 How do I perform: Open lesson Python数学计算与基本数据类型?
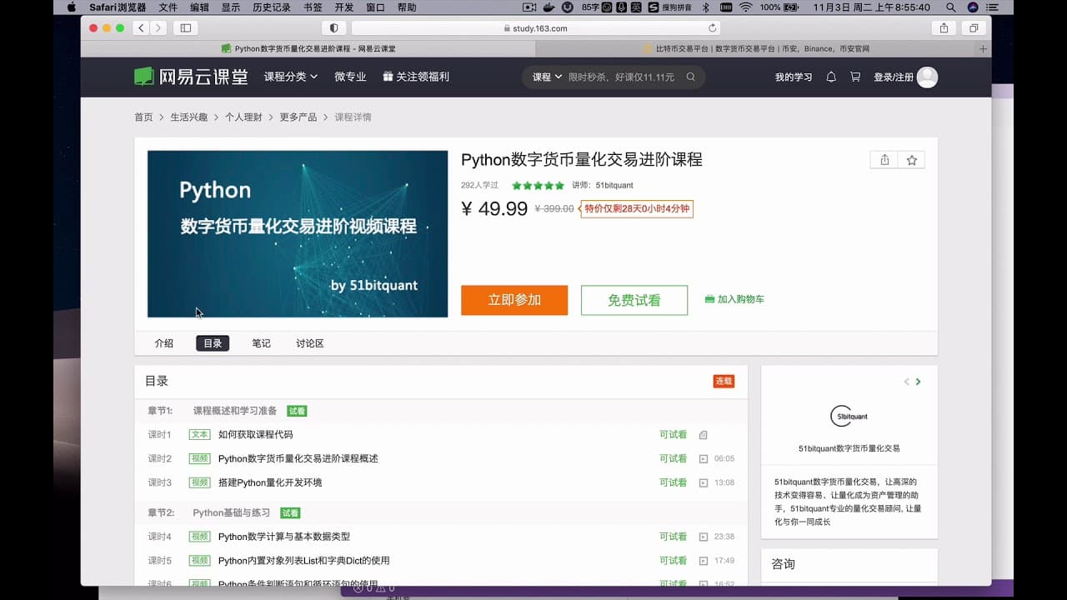click(284, 537)
